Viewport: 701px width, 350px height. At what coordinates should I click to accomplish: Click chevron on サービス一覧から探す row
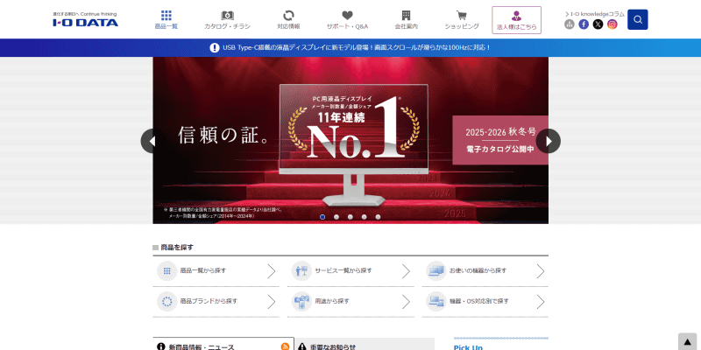(x=406, y=271)
